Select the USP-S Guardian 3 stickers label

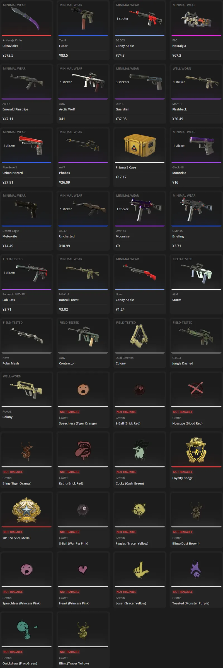tap(122, 82)
